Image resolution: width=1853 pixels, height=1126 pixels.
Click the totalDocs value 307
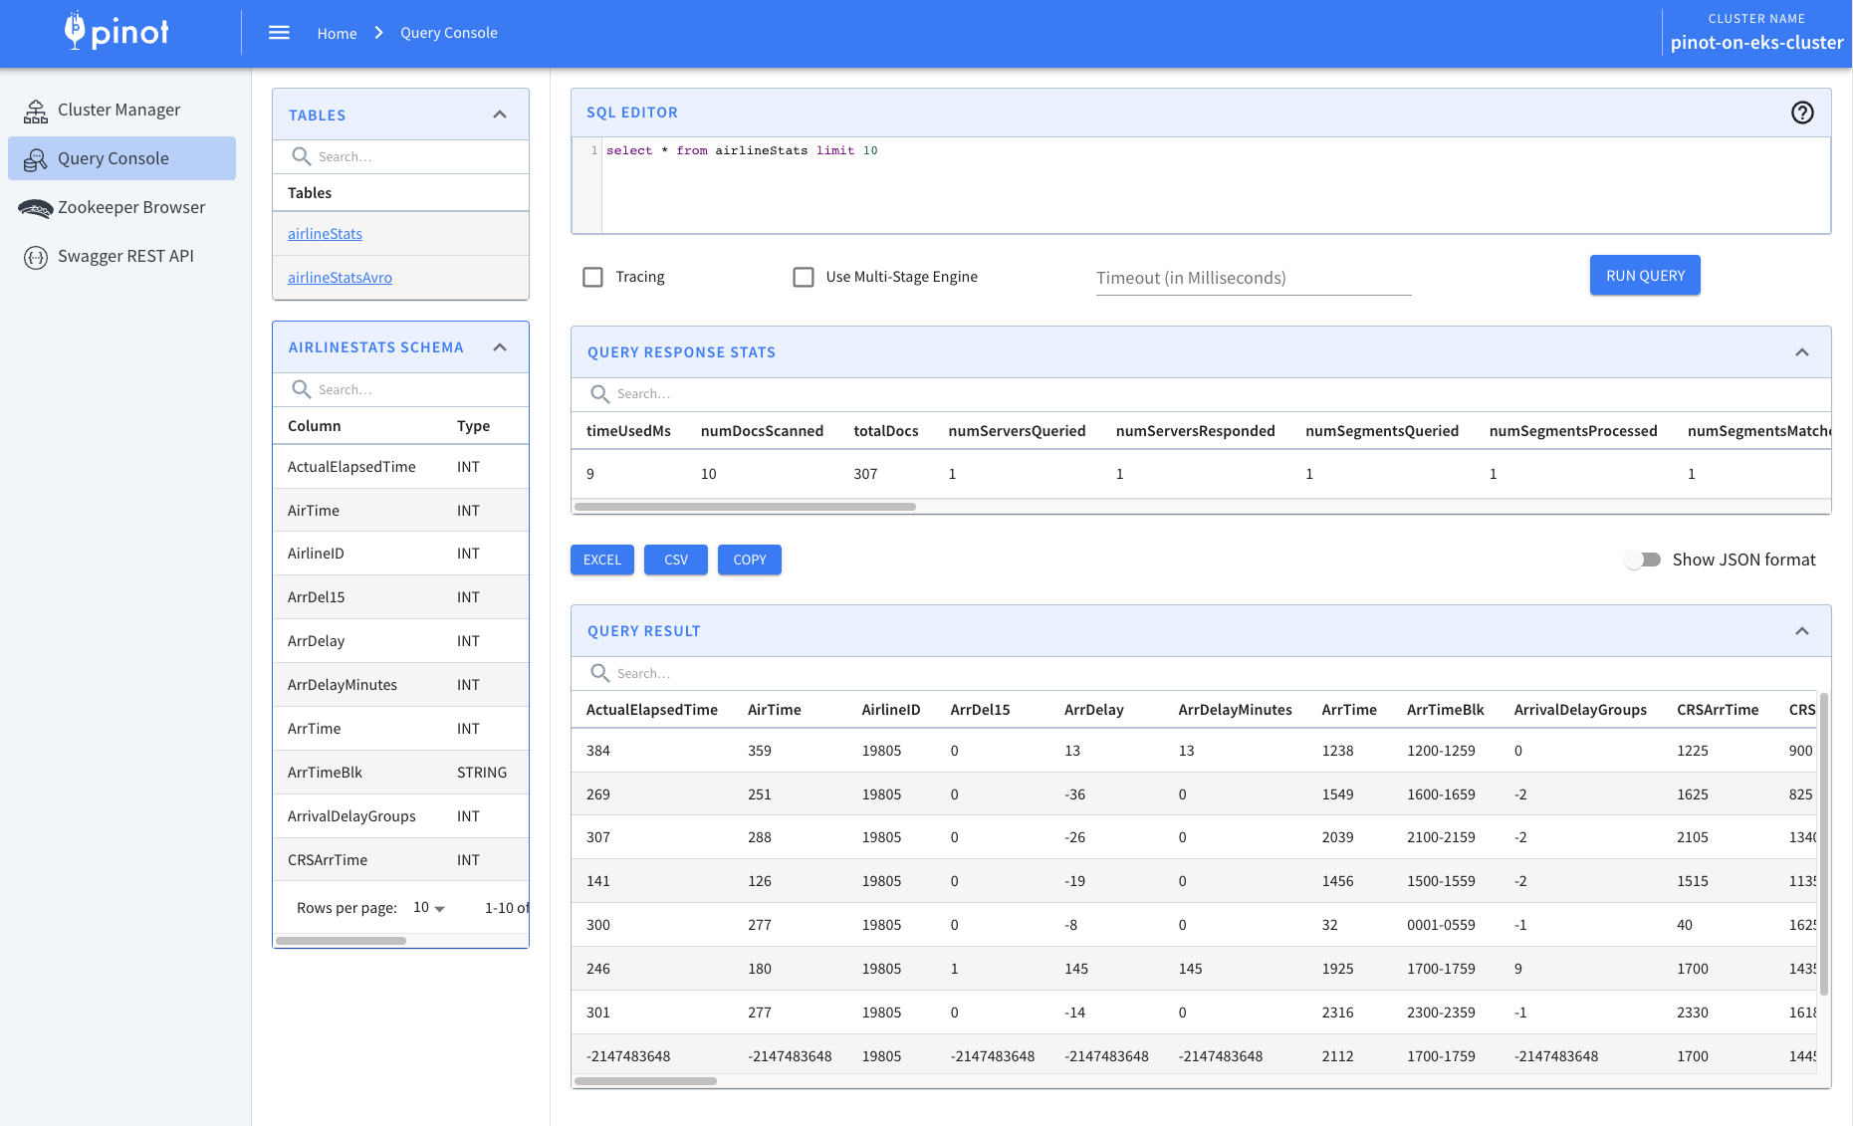tap(865, 474)
